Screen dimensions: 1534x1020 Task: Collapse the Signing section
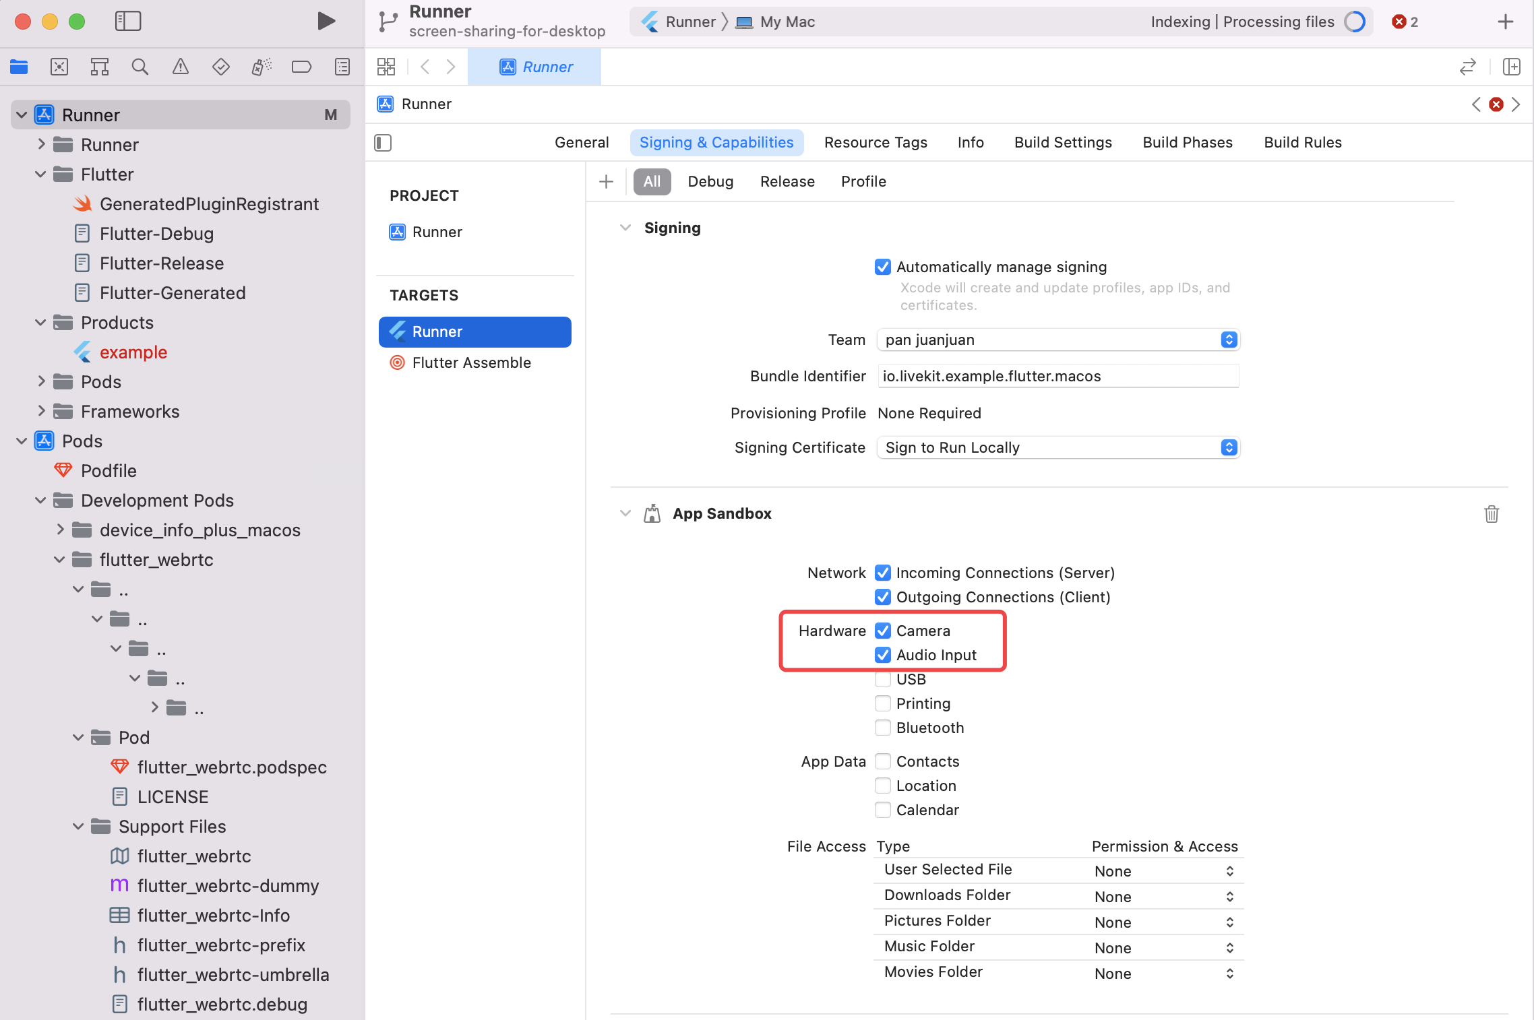coord(625,228)
